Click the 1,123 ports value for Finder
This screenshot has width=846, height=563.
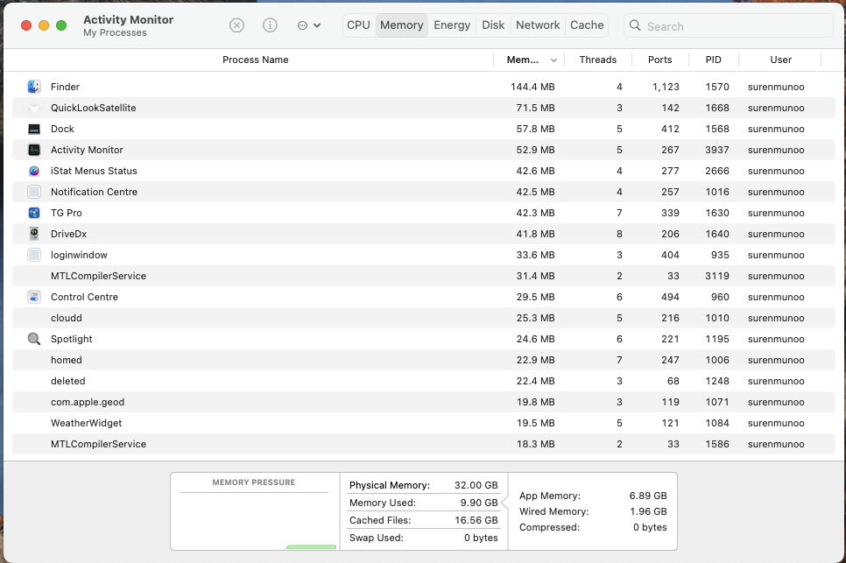pyautogui.click(x=666, y=87)
